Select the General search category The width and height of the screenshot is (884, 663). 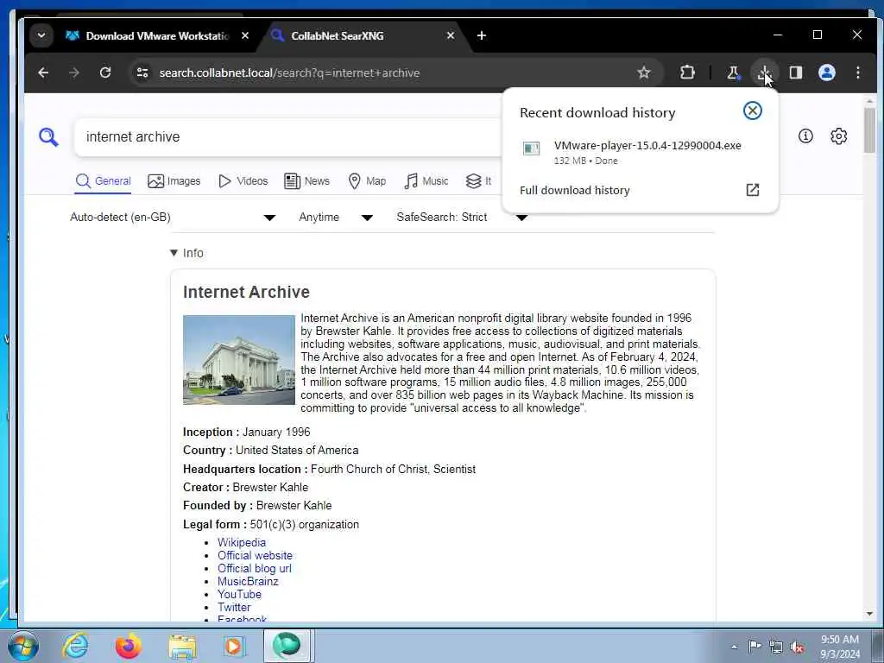(x=104, y=181)
